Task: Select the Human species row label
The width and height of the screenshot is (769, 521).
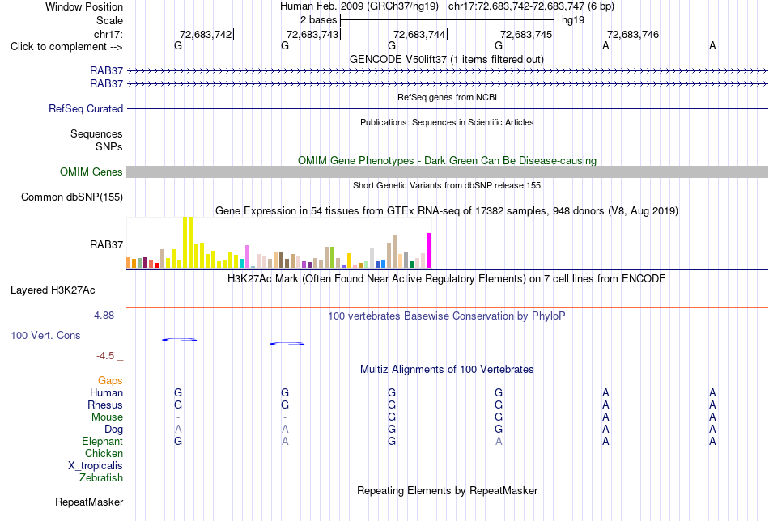Action: [106, 392]
